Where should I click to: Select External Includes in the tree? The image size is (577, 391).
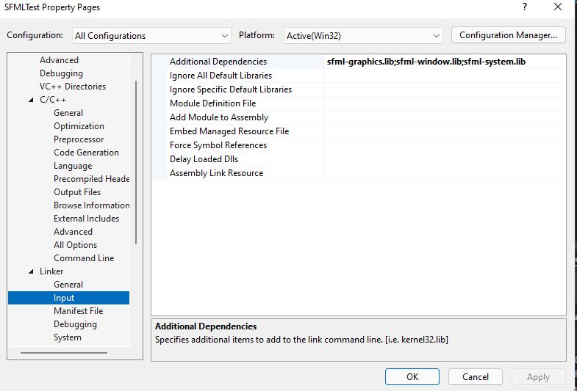pyautogui.click(x=86, y=219)
